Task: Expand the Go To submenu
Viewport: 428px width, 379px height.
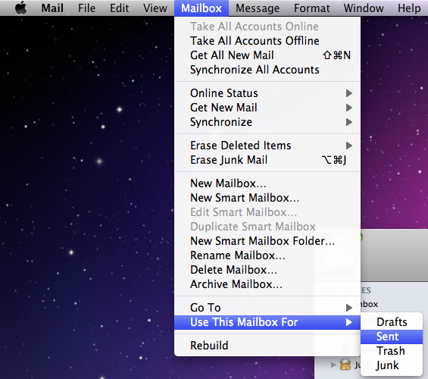Action: (267, 308)
